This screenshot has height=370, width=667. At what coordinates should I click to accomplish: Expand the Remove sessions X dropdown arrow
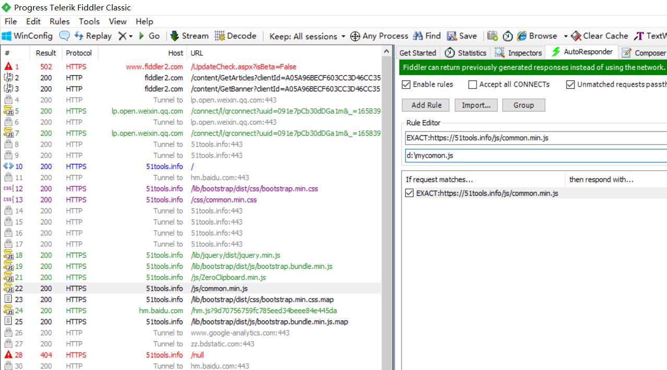click(x=130, y=36)
